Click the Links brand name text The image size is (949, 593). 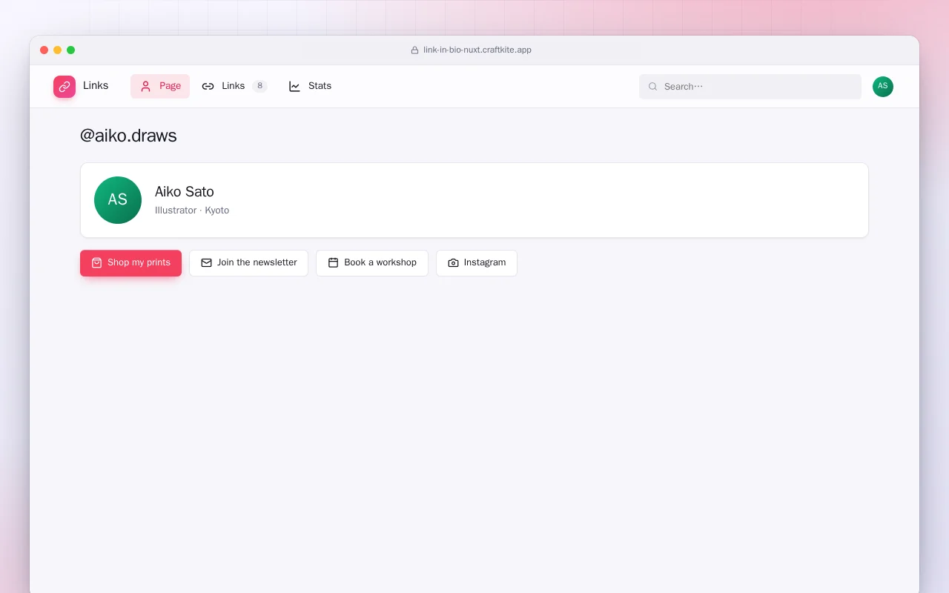pyautogui.click(x=96, y=86)
